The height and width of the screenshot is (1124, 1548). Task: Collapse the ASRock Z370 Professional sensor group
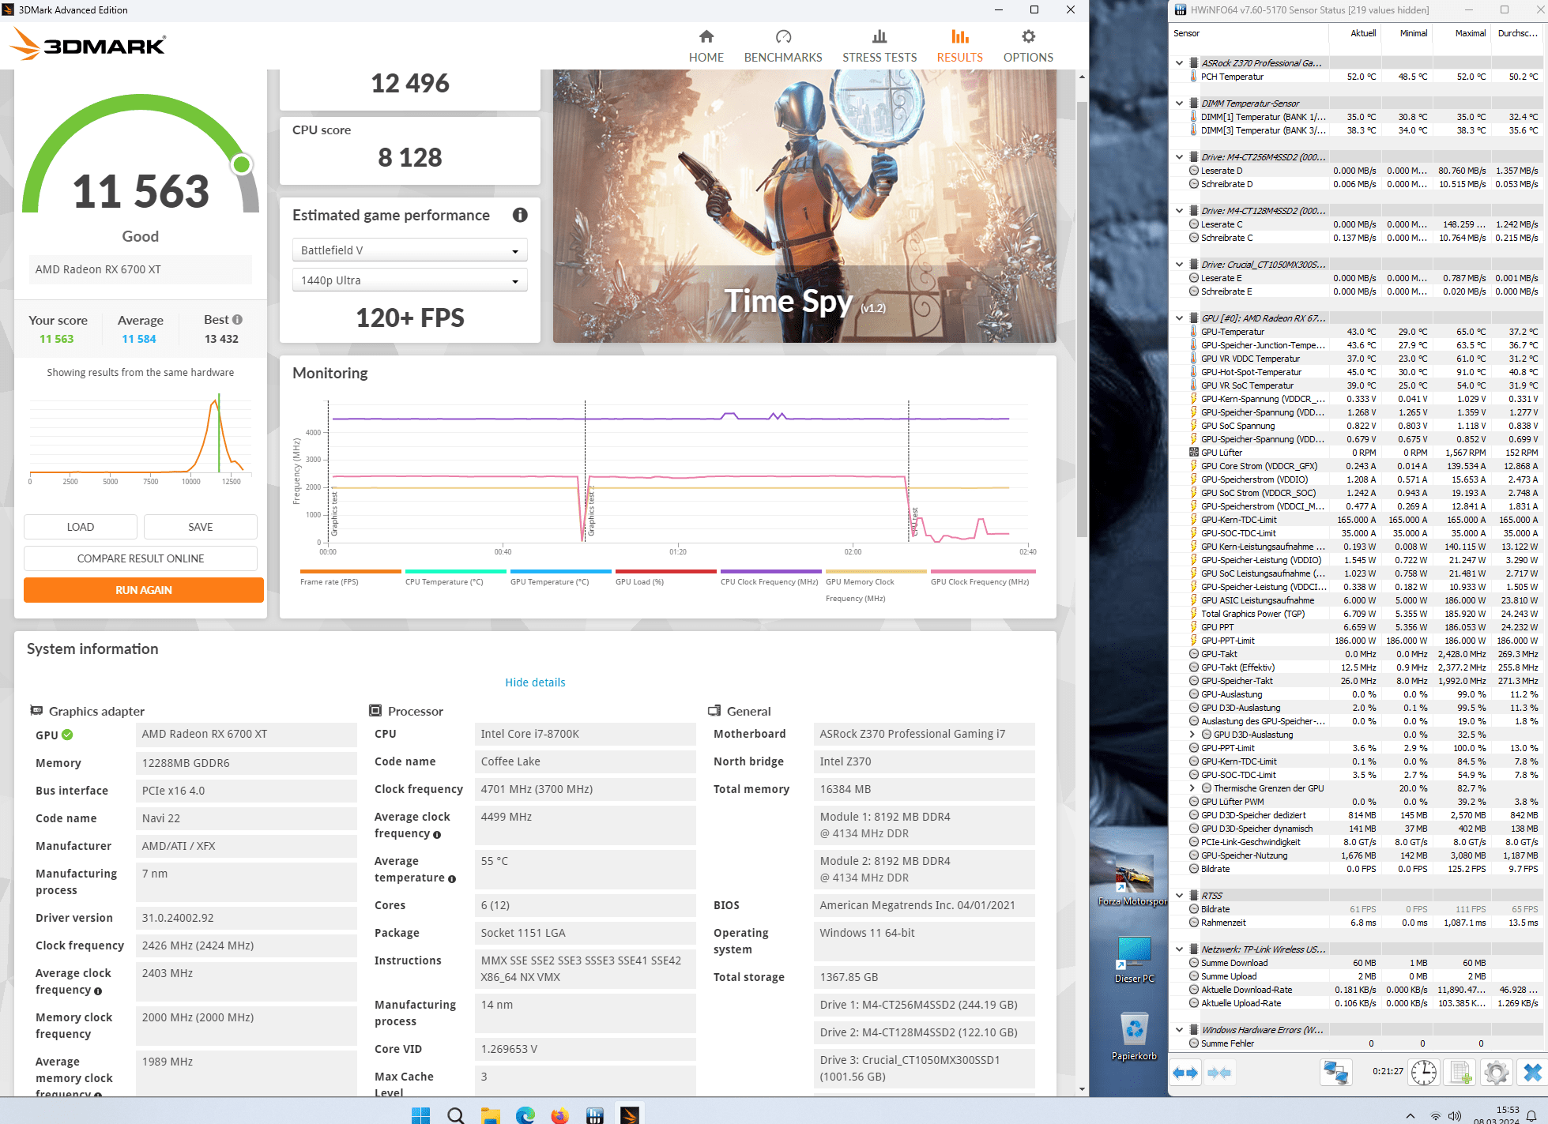pyautogui.click(x=1180, y=63)
